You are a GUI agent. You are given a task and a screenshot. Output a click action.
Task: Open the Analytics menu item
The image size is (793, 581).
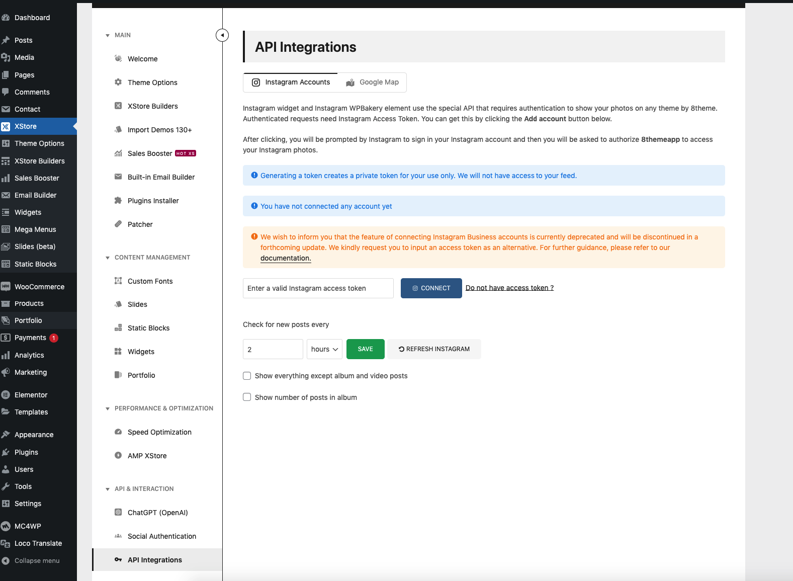pos(38,355)
